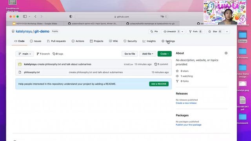This screenshot has width=251, height=141.
Task: Go forward in Safari
Action: coord(42,16)
